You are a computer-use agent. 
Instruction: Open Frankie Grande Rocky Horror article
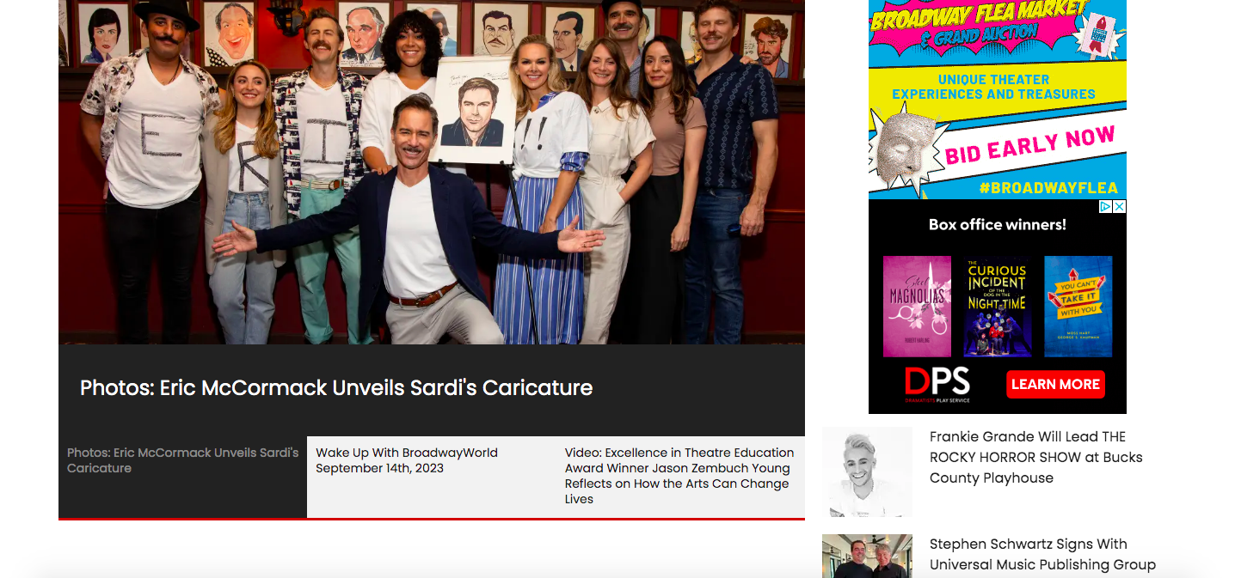(1036, 457)
